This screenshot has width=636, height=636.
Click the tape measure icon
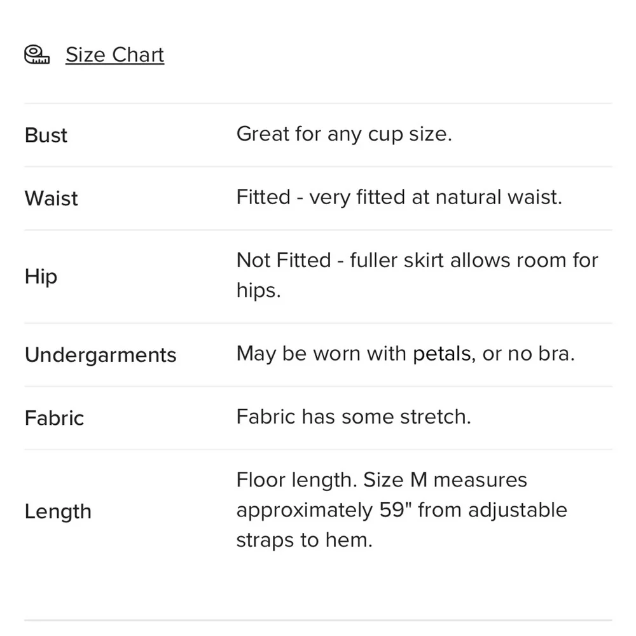(x=37, y=55)
